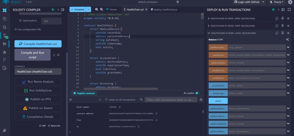The height and width of the screenshot is (136, 294).
Task: Click Publish on IPFS
Action: coord(38,99)
